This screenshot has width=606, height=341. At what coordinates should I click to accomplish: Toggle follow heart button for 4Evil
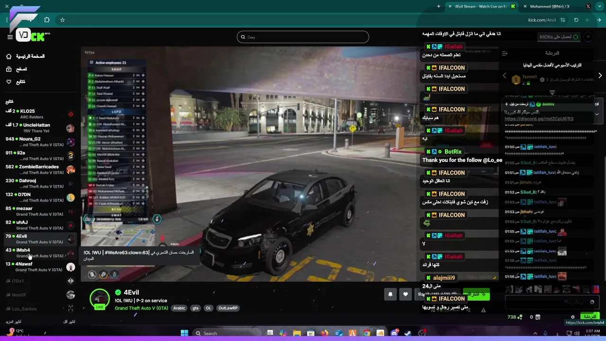coord(405,294)
